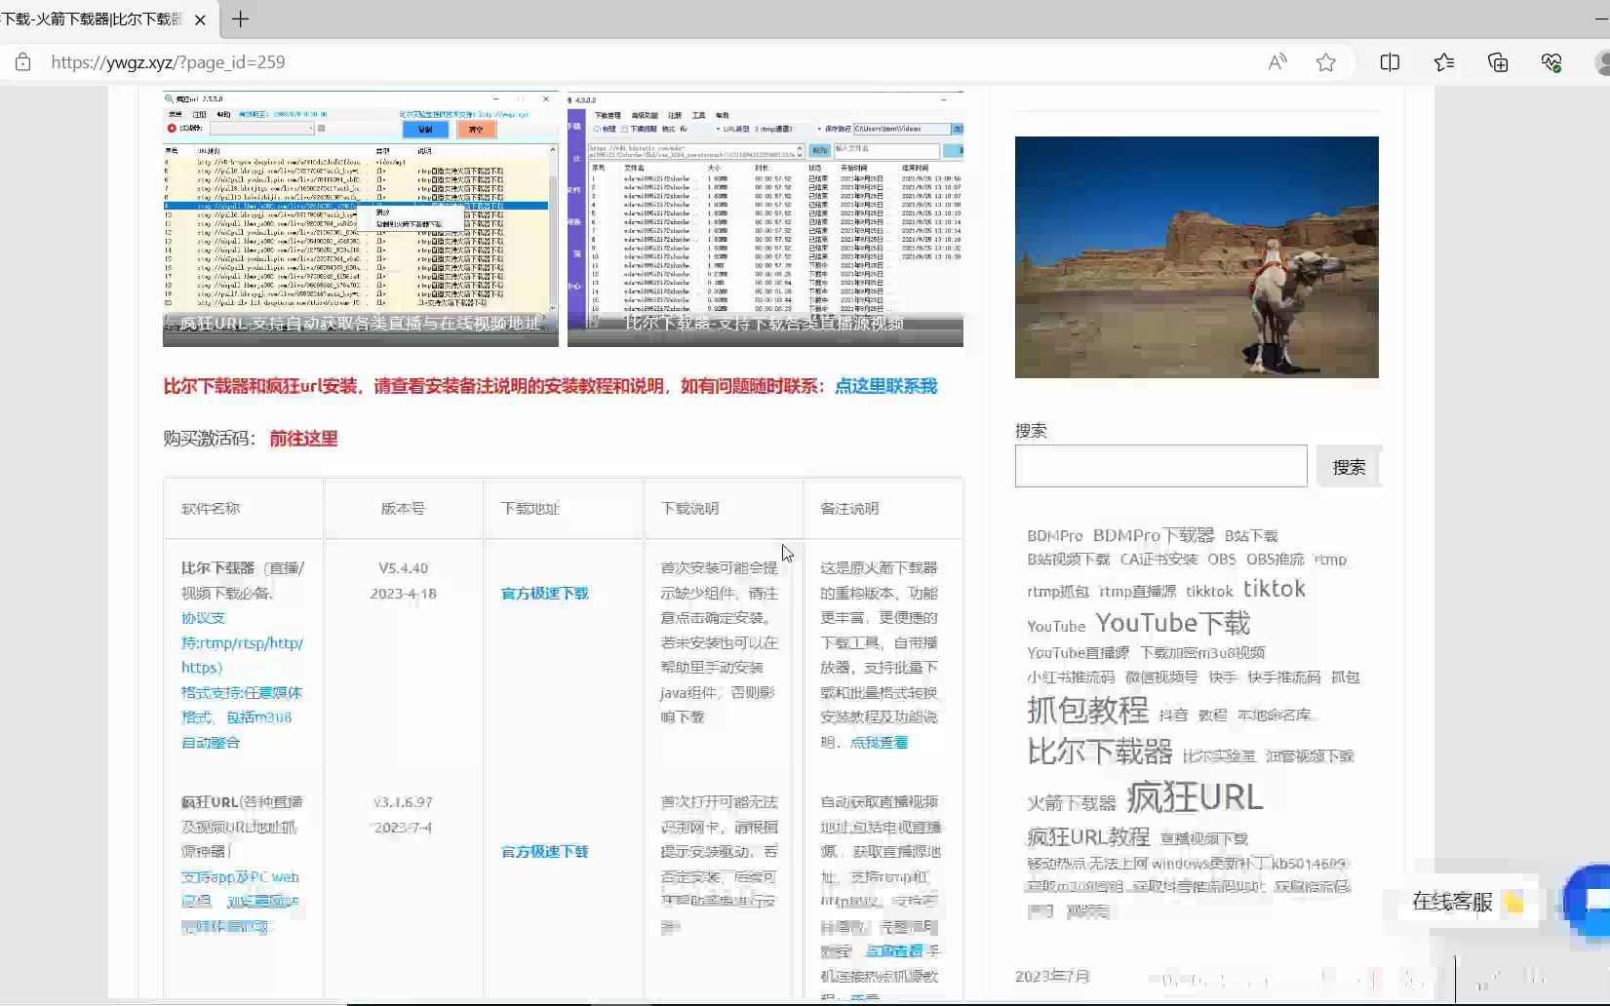Viewport: 1610px width, 1006px height.
Task: Select the rtmp直播源 tag
Action: click(1138, 592)
